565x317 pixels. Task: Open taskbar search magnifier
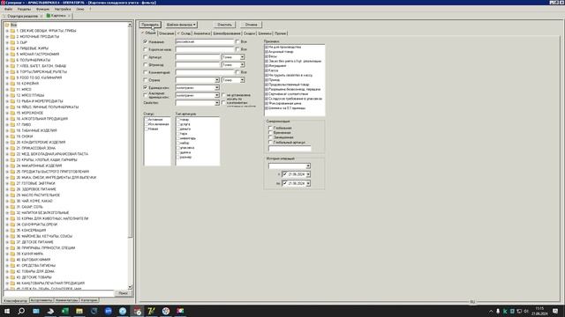click(21, 311)
